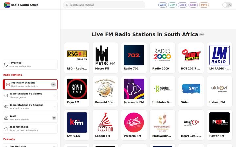Select the Gym mood tag

172,5
